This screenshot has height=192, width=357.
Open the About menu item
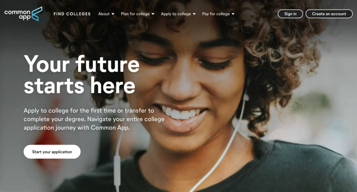[104, 14]
